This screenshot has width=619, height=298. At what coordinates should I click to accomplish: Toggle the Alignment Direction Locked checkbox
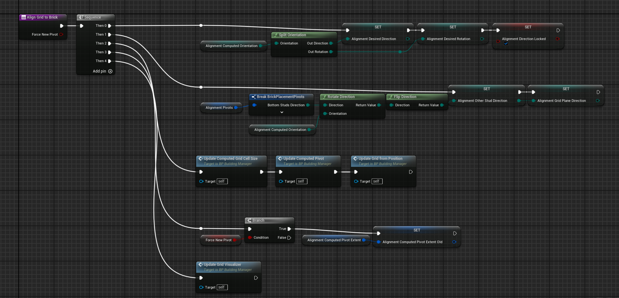coord(506,43)
